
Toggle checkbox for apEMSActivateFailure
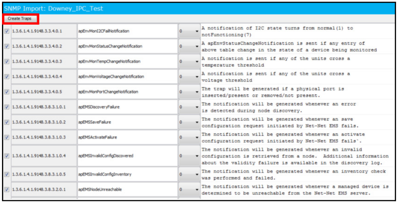pos(7,137)
